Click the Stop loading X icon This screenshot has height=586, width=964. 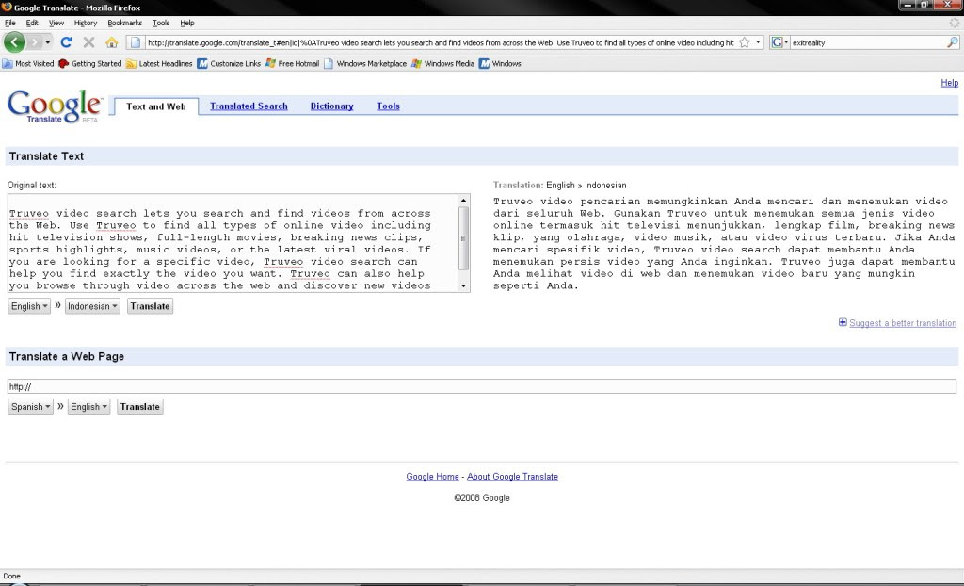[x=88, y=42]
